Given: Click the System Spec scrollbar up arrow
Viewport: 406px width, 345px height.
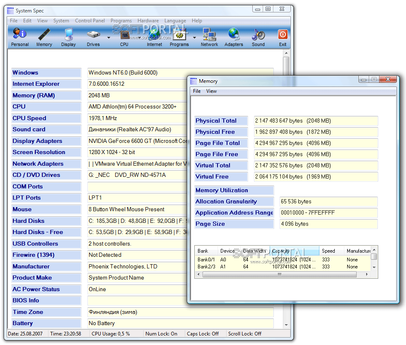Looking at the screenshot, I should pos(286,53).
